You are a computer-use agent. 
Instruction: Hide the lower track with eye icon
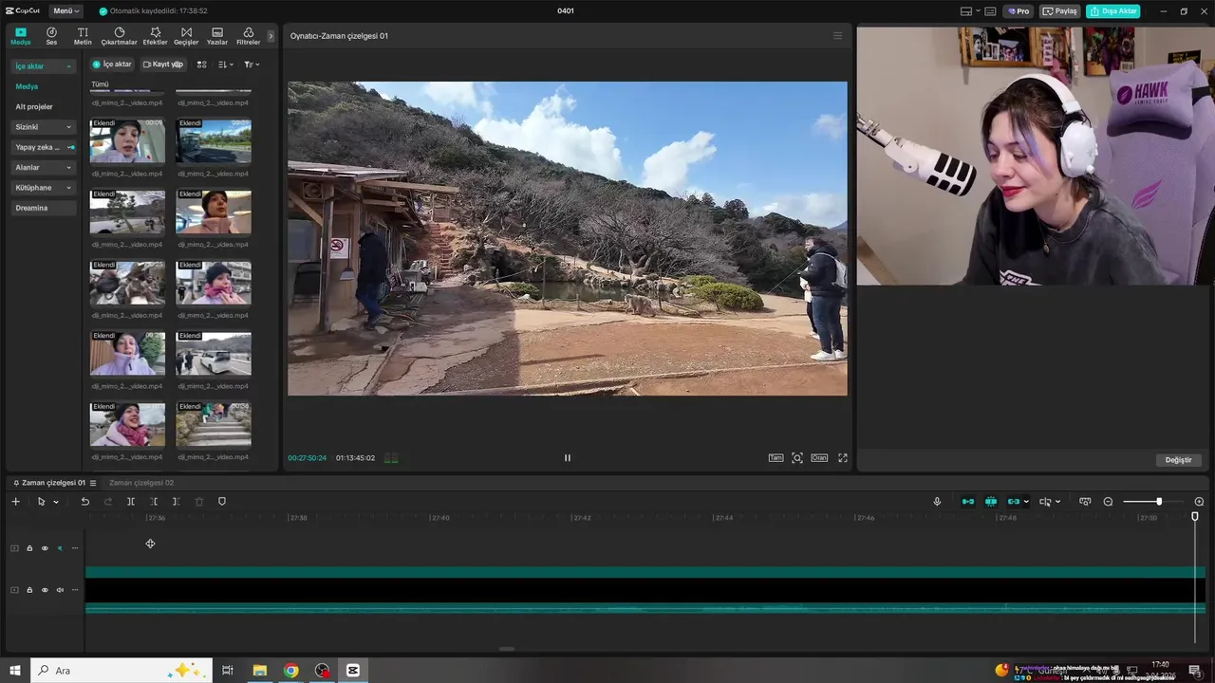pyautogui.click(x=45, y=590)
